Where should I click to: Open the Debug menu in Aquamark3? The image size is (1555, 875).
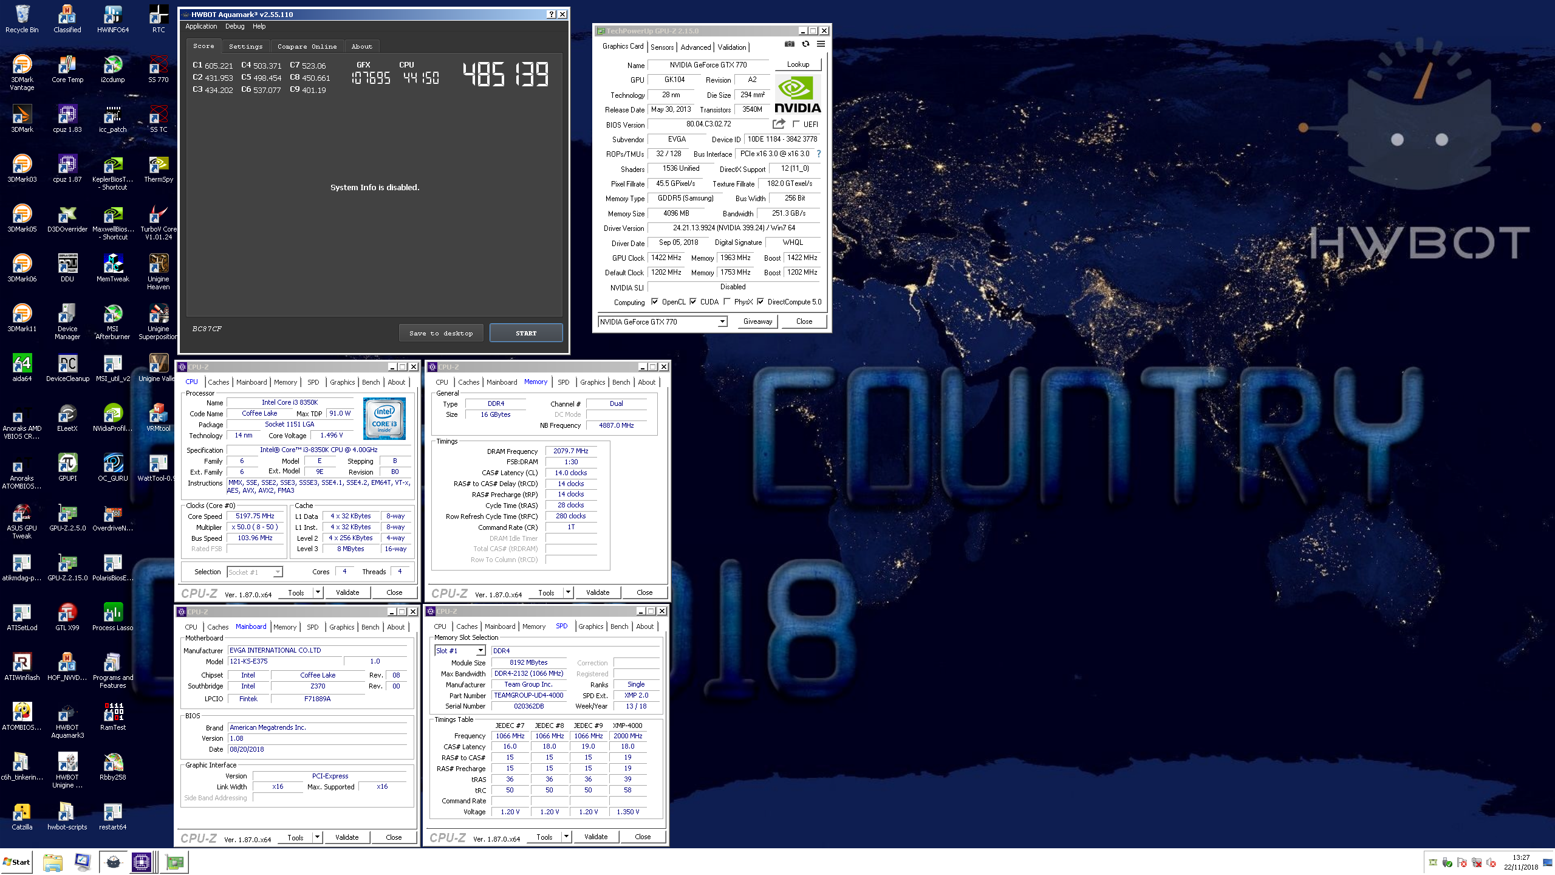click(x=235, y=26)
